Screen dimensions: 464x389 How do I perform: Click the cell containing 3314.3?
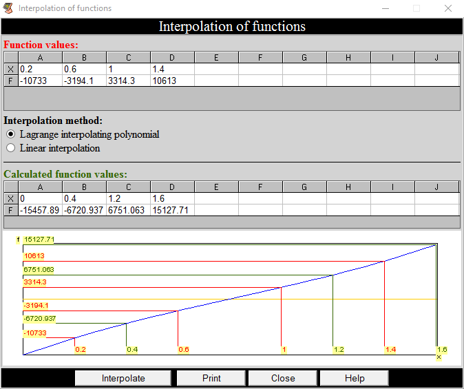[x=128, y=81]
